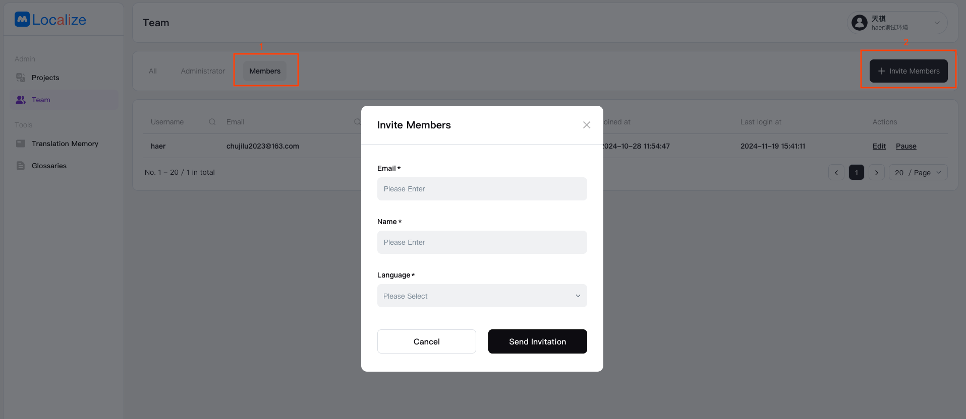Screen dimensions: 966x419
Task: Click the Glossaries sidebar icon
Action: 21,166
